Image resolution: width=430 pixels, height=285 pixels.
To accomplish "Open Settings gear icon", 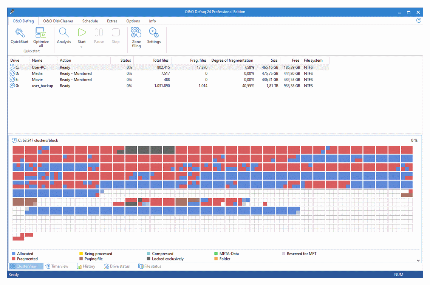I will pos(154,33).
